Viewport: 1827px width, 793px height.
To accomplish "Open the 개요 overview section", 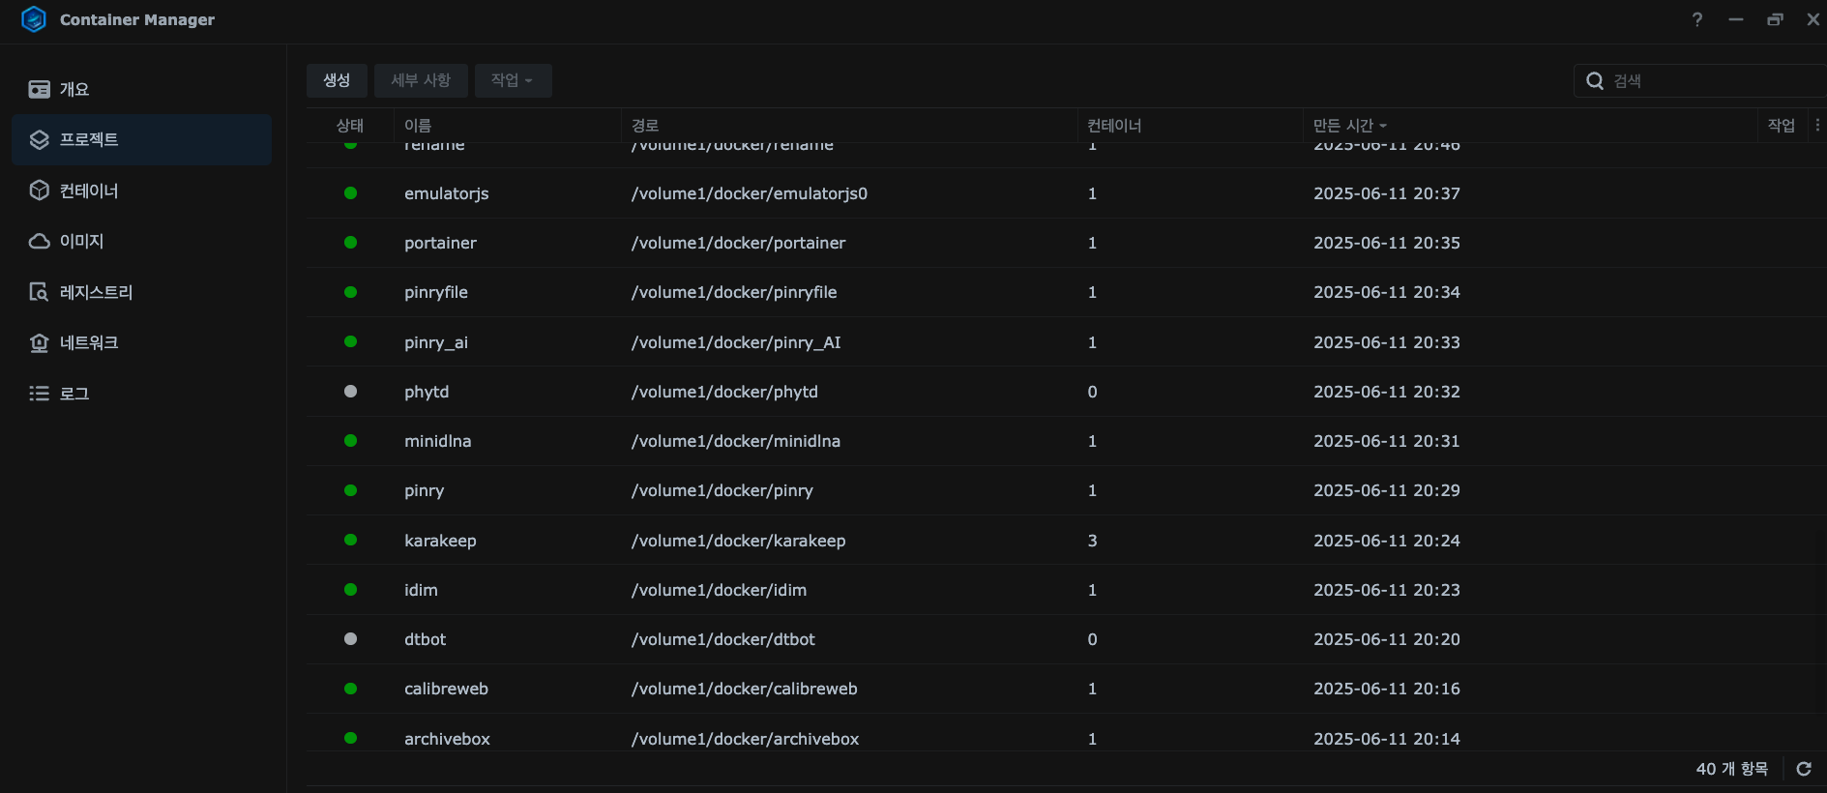I will (74, 90).
